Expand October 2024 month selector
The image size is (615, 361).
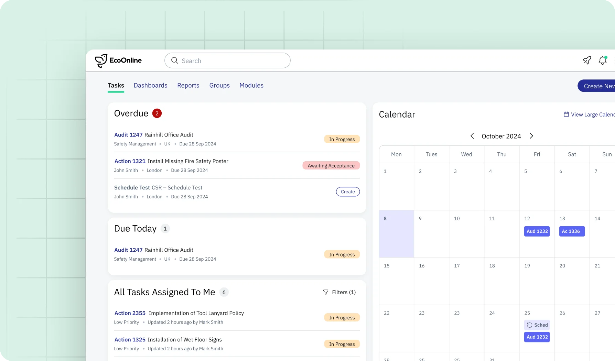[501, 136]
